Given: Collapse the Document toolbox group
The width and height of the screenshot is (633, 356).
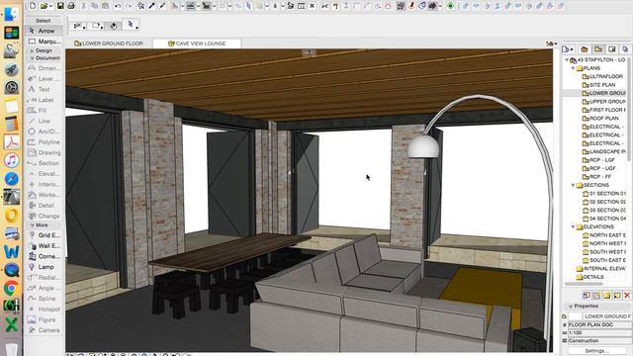Looking at the screenshot, I should (32, 58).
